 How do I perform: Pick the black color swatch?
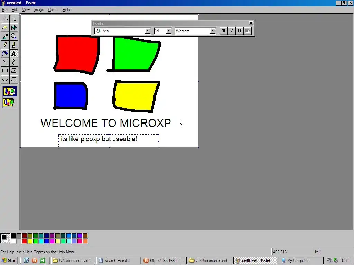click(13, 236)
